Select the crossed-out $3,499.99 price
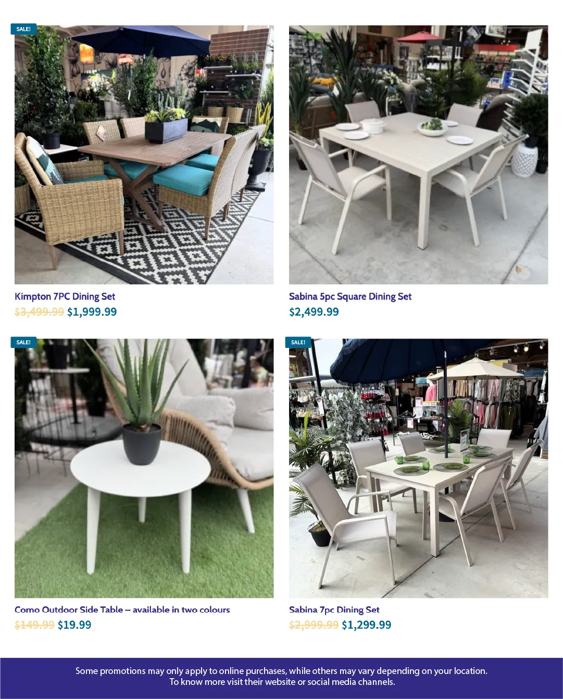 pyautogui.click(x=39, y=312)
